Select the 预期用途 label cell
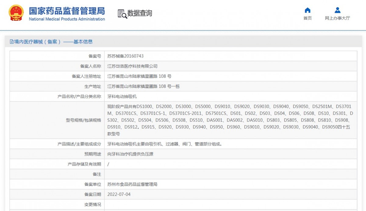Viewport: 366px width, 211px height. click(x=57, y=154)
